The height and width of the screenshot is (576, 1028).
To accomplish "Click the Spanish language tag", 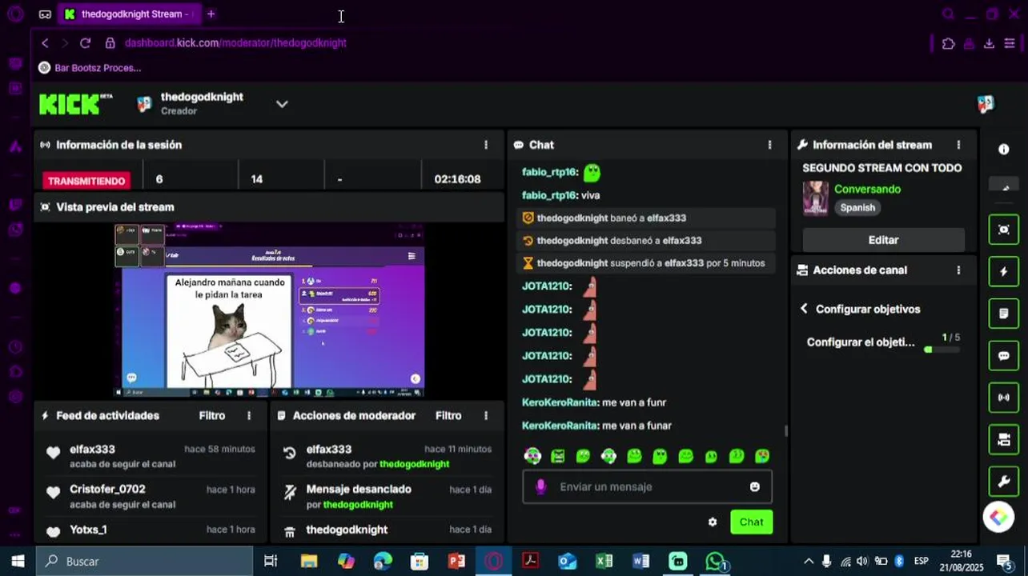I will 857,207.
